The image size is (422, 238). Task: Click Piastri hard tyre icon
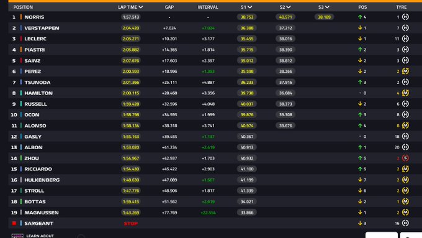[x=405, y=50]
